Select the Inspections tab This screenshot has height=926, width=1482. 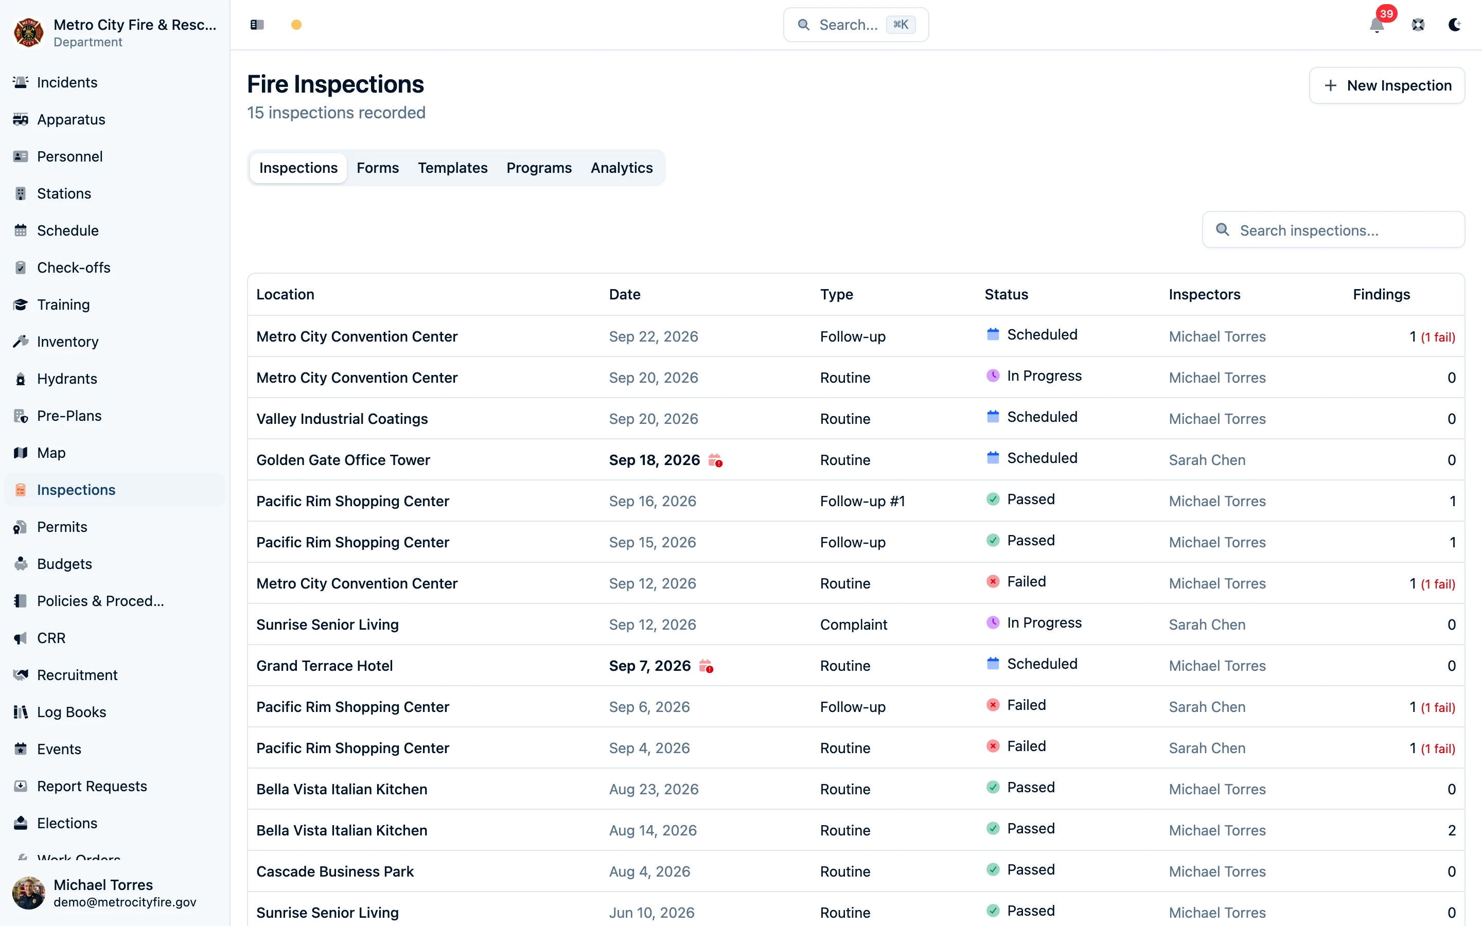pos(298,168)
